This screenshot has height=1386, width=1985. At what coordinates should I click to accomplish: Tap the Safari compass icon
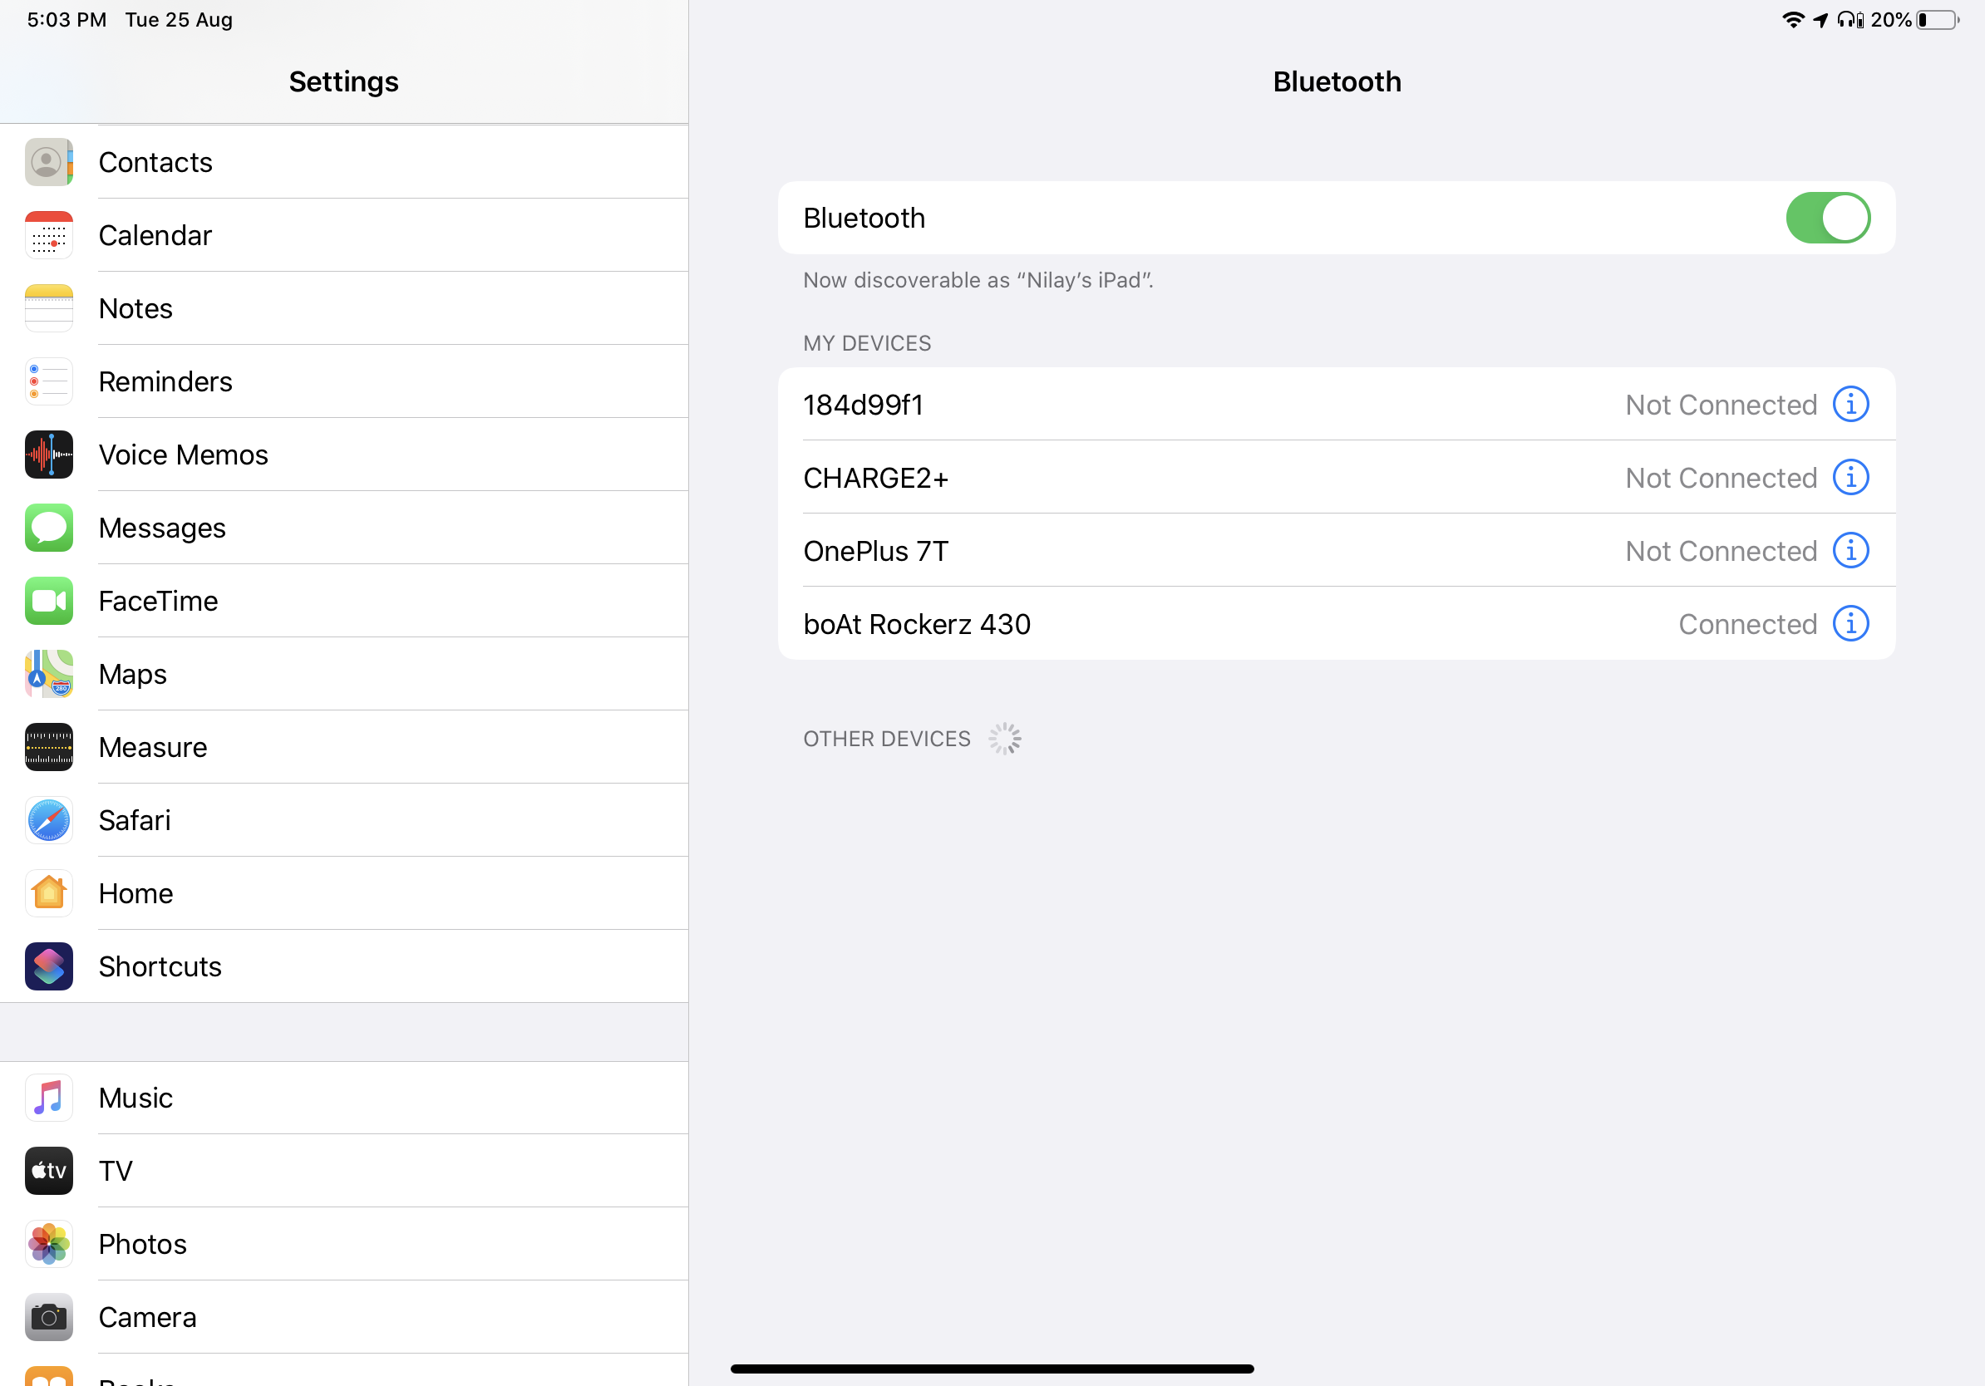point(49,820)
